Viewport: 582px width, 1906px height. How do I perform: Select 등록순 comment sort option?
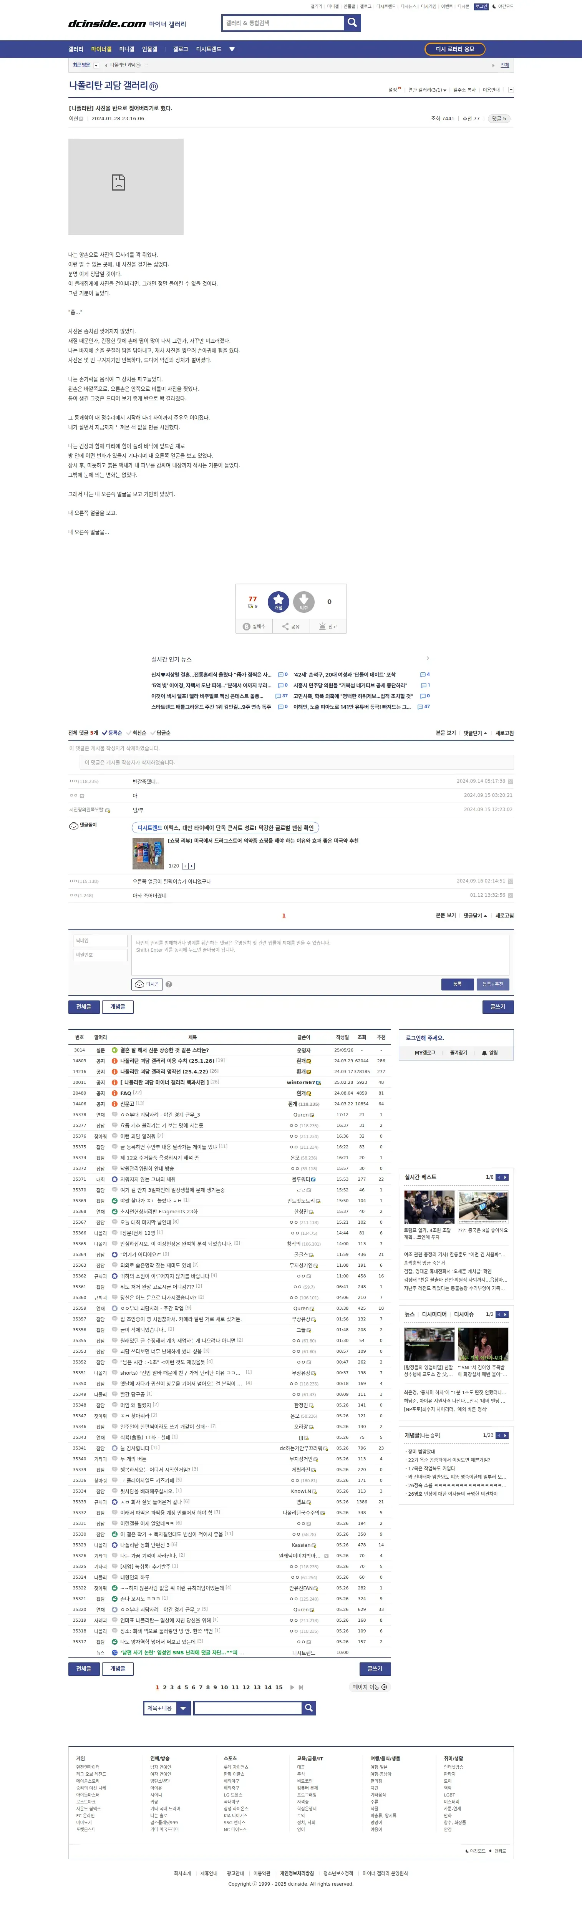tap(112, 733)
